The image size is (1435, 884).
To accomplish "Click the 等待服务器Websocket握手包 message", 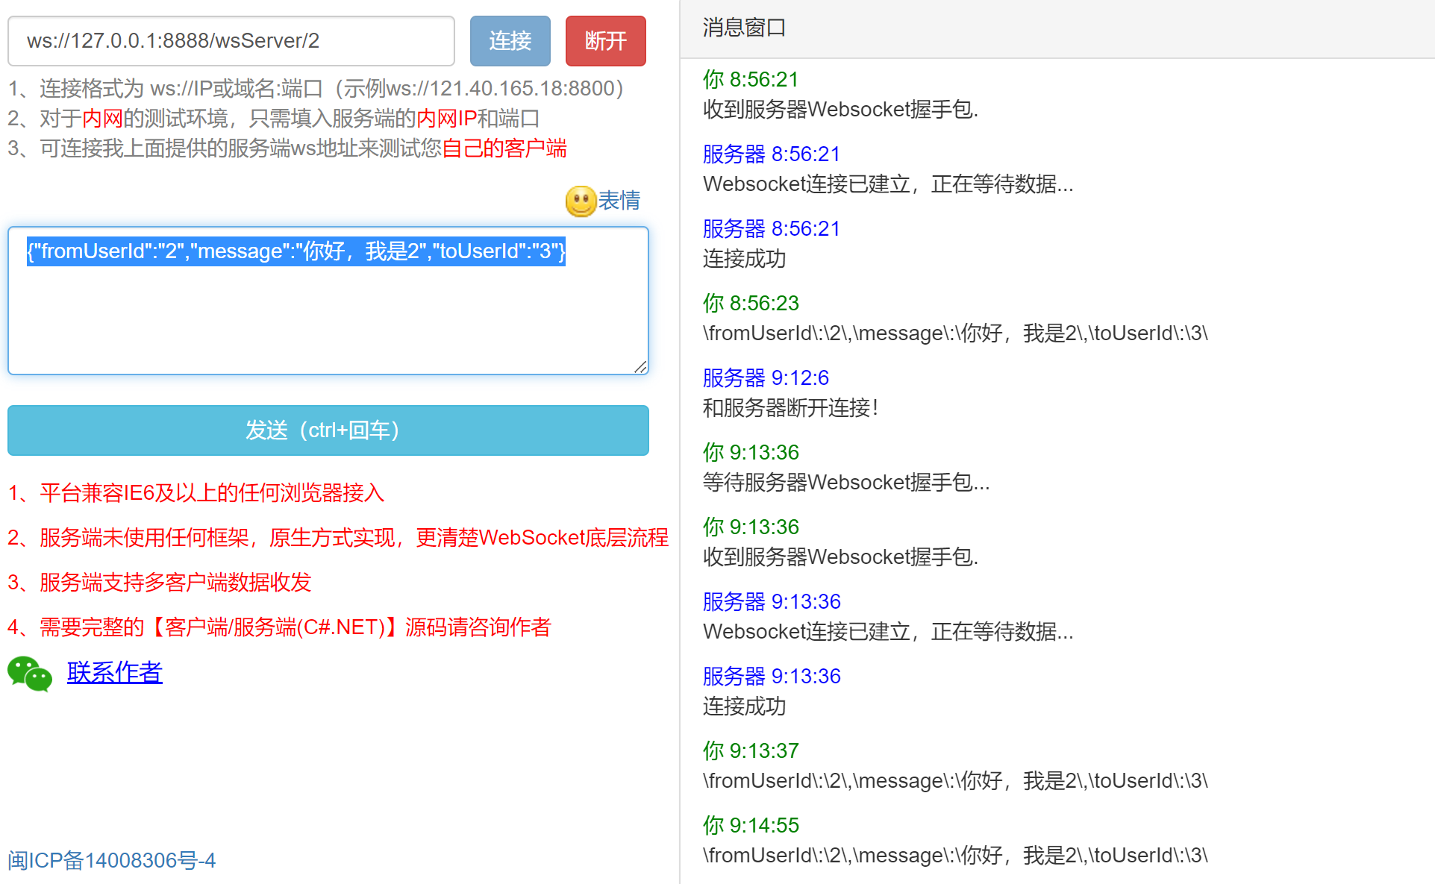I will point(845,483).
